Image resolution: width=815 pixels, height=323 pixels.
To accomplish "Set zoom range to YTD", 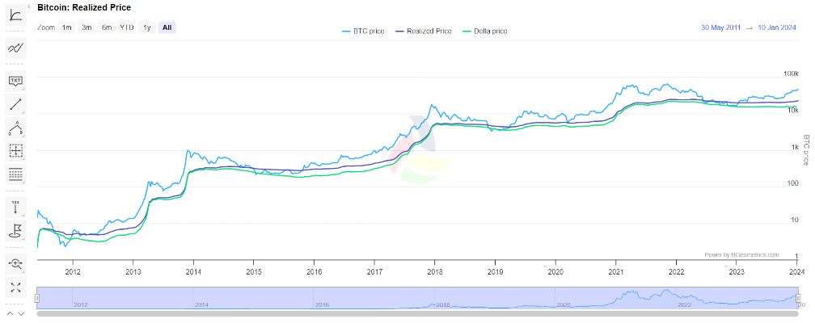I will coord(126,27).
